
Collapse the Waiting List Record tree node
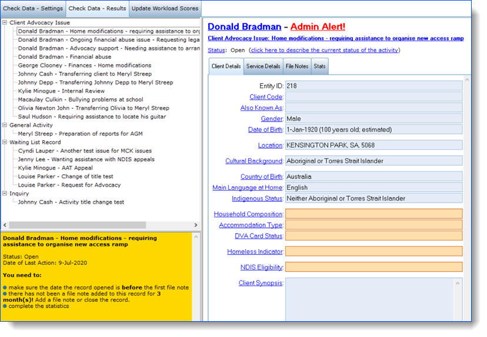click(5, 142)
